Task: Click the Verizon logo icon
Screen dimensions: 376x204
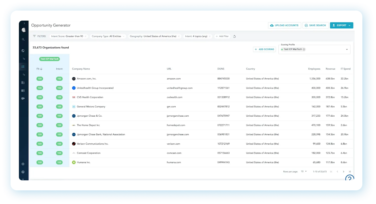Action: 74,144
